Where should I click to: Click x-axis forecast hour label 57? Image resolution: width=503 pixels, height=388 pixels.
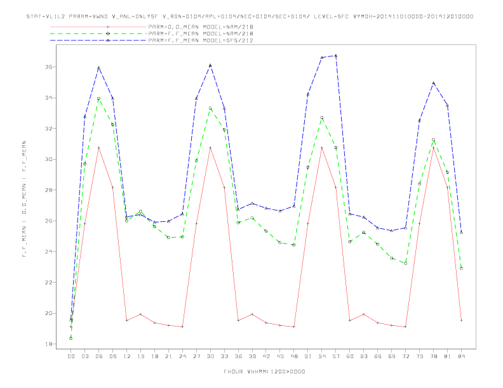336,356
